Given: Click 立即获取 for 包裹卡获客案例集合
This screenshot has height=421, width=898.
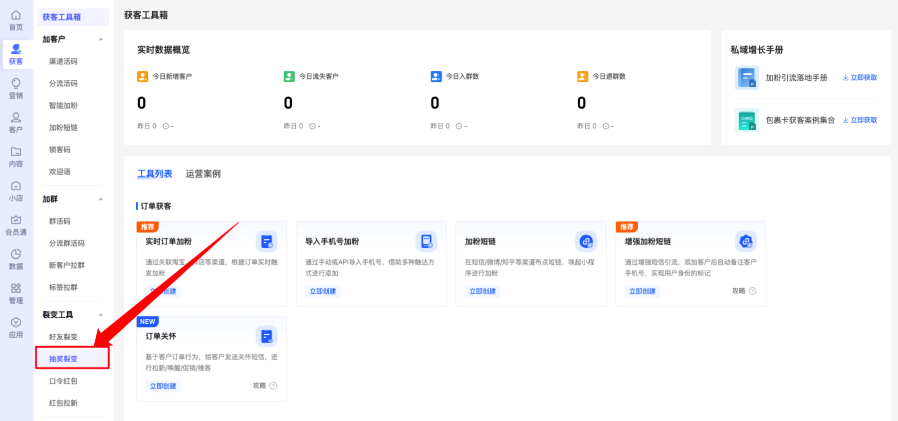Looking at the screenshot, I should [860, 120].
